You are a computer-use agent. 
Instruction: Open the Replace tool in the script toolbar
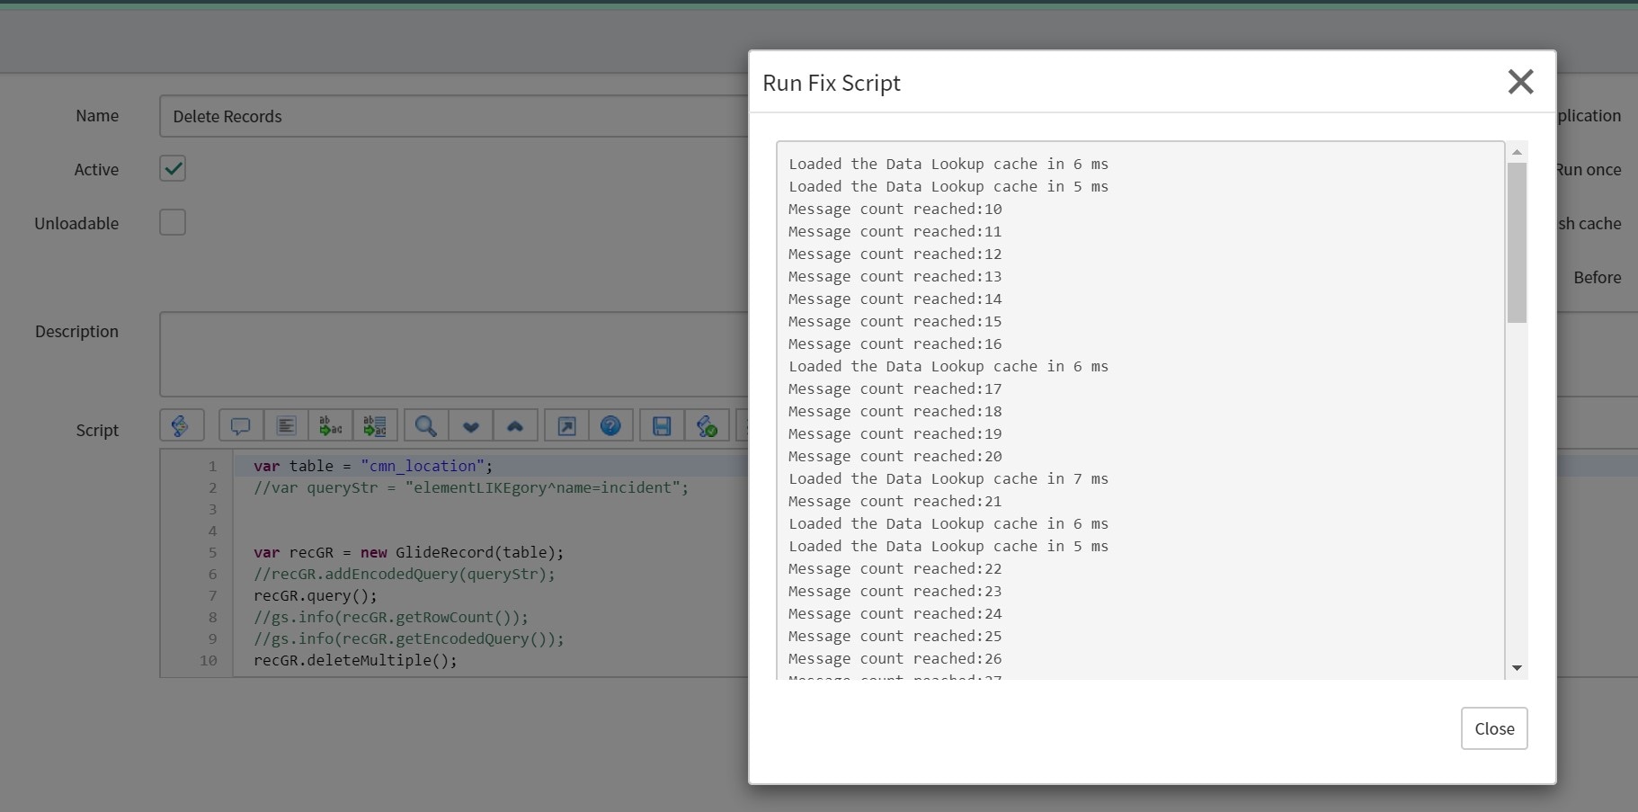[x=330, y=424]
